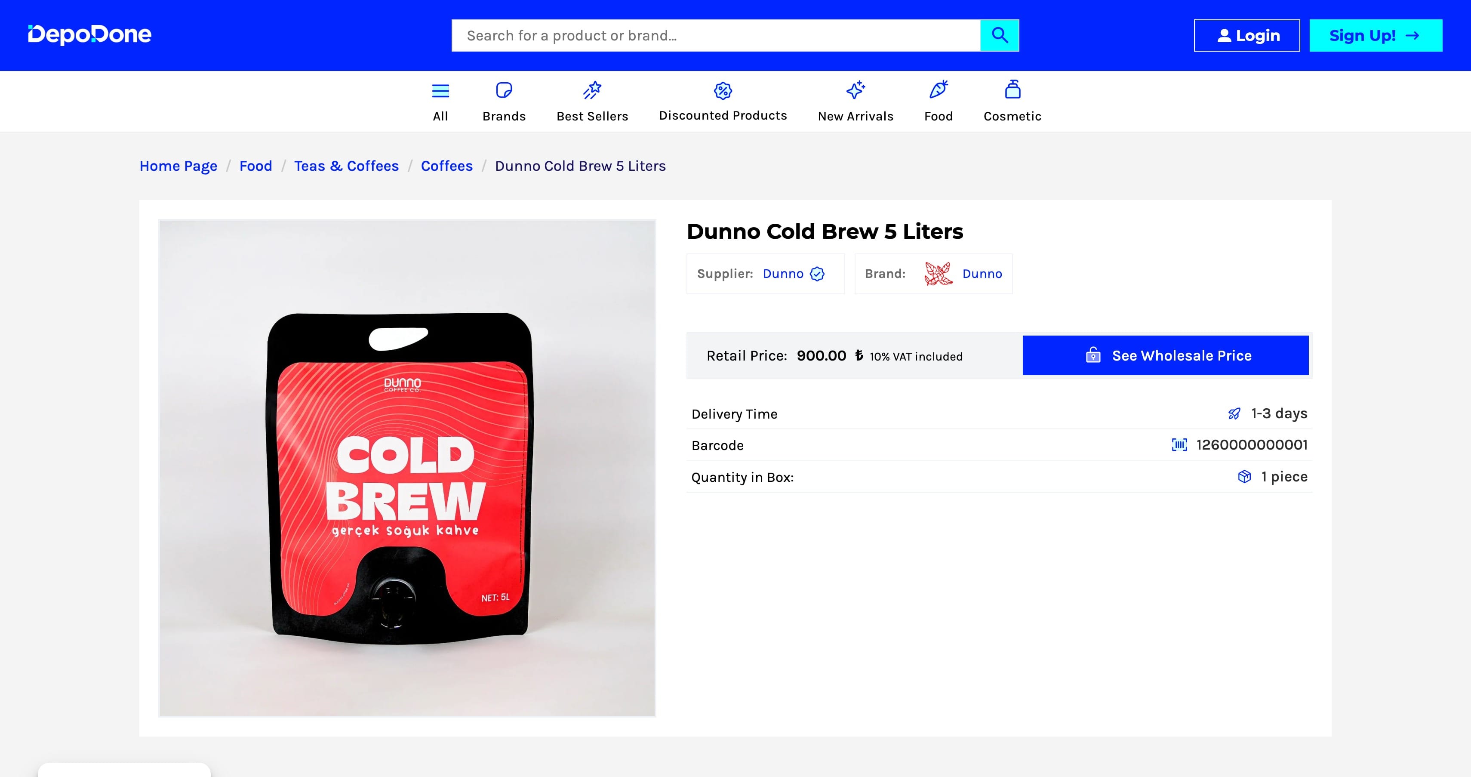Click the magnifying glass search button
Image resolution: width=1471 pixels, height=777 pixels.
[999, 35]
